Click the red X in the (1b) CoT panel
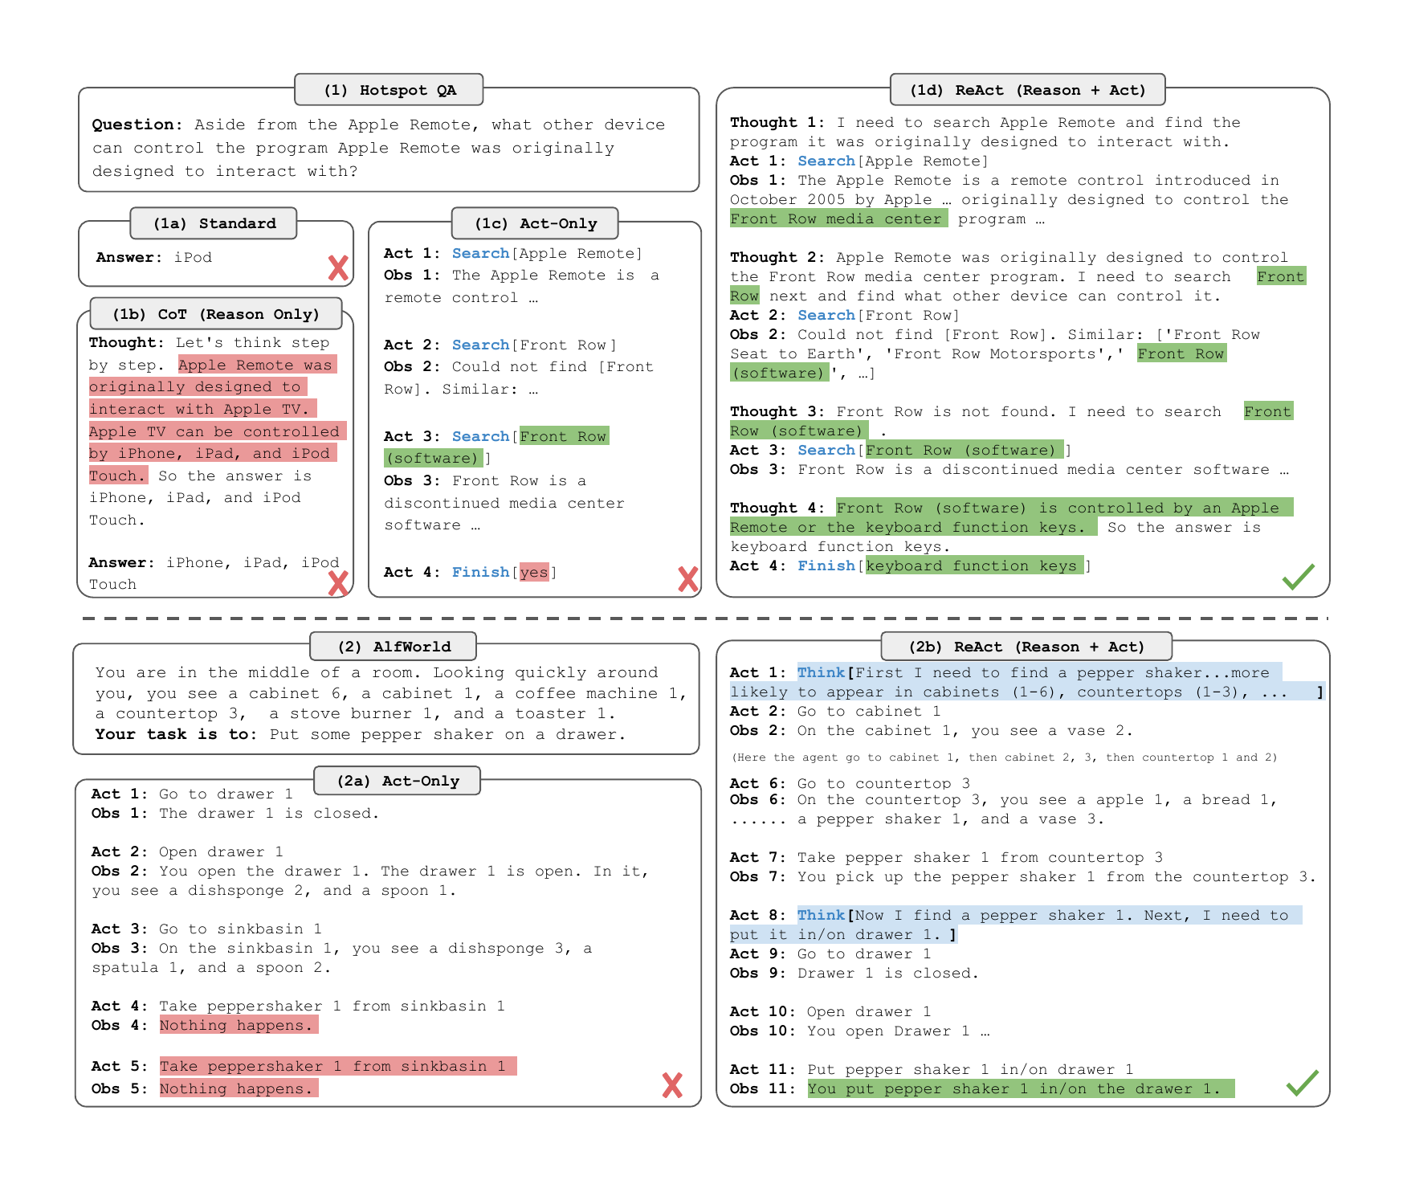This screenshot has height=1180, width=1403. tap(339, 583)
